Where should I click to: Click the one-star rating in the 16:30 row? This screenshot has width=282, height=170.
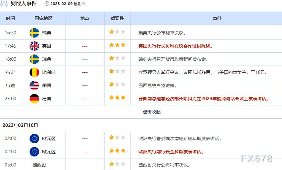coord(117,32)
